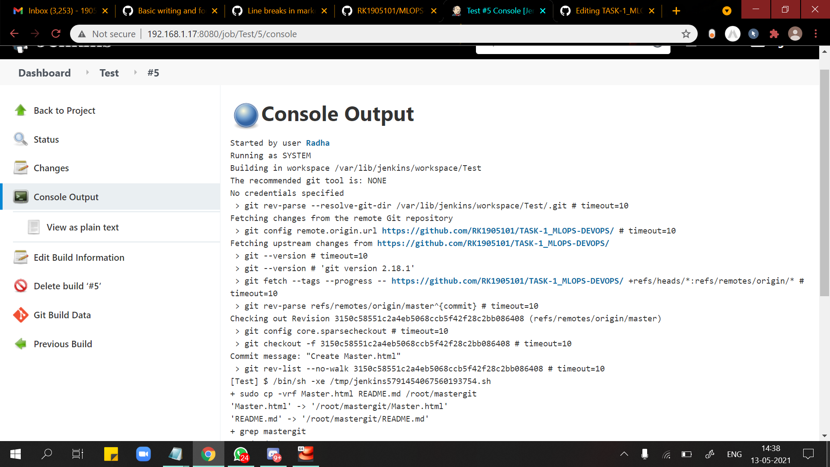Click the scrollbar down arrow
Screen dimensions: 830x467
click(824, 435)
